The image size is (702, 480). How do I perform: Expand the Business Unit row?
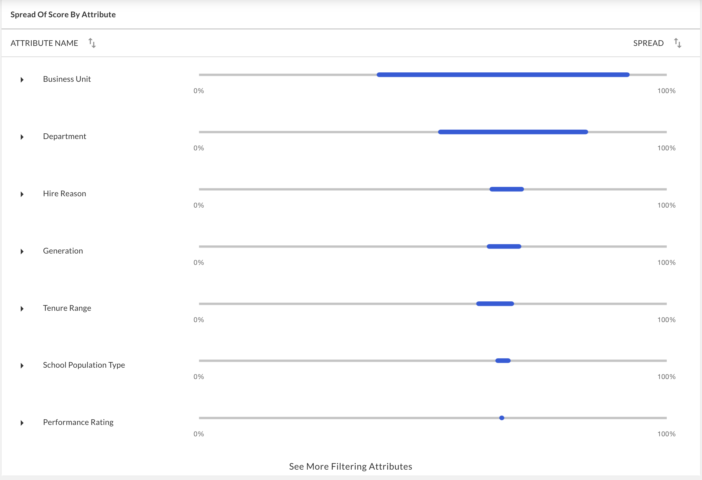click(22, 80)
